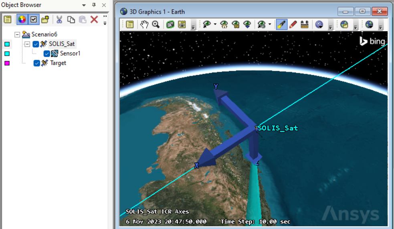Minimize the 3D Graphics 1 window
This screenshot has width=394, height=229.
click(x=346, y=12)
